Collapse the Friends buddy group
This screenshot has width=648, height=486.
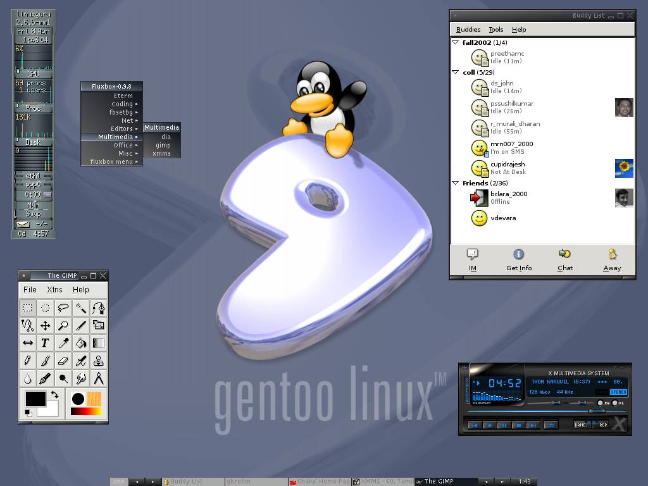pos(456,183)
